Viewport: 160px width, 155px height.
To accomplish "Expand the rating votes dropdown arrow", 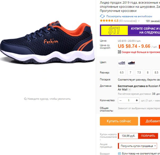I will (139, 21).
